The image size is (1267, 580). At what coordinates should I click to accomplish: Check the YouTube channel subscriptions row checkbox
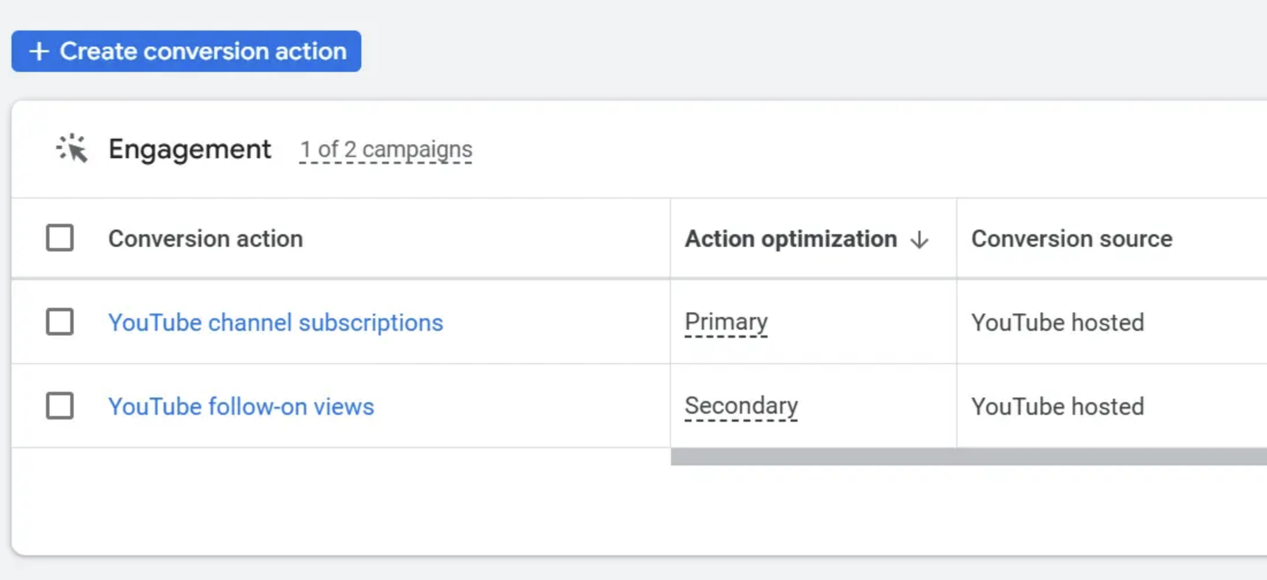coord(60,322)
